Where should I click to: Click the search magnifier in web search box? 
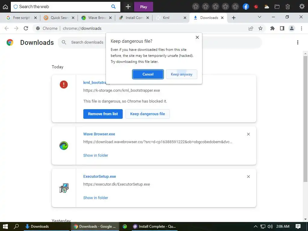113,7
